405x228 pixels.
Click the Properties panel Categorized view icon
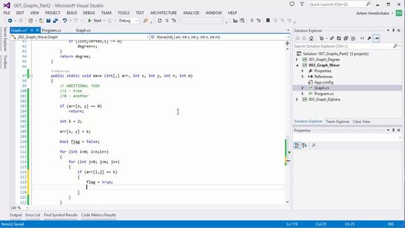click(297, 145)
